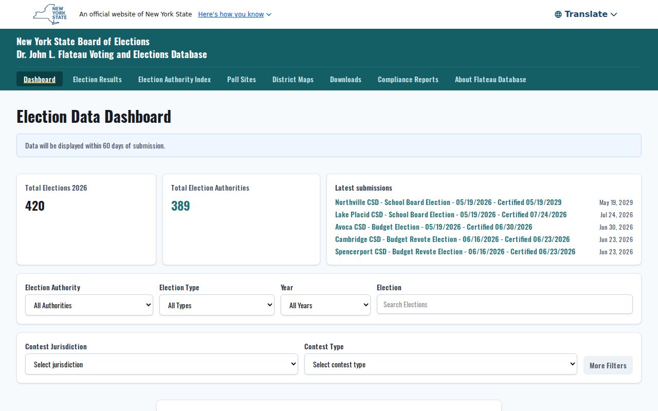Go to Election Authority Index tab

pos(175,79)
